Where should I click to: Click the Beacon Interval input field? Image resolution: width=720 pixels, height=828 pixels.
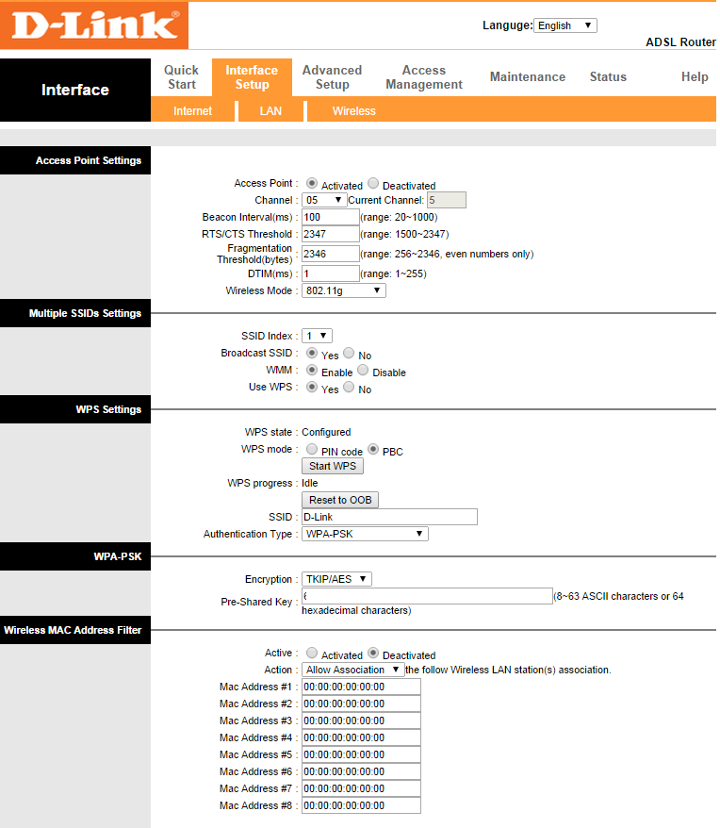pyautogui.click(x=331, y=217)
